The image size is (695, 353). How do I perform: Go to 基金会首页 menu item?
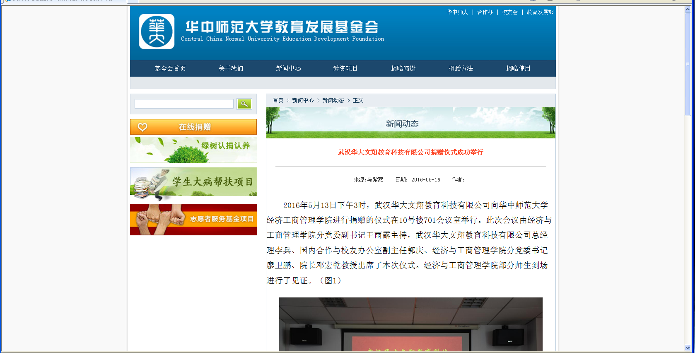pos(170,69)
